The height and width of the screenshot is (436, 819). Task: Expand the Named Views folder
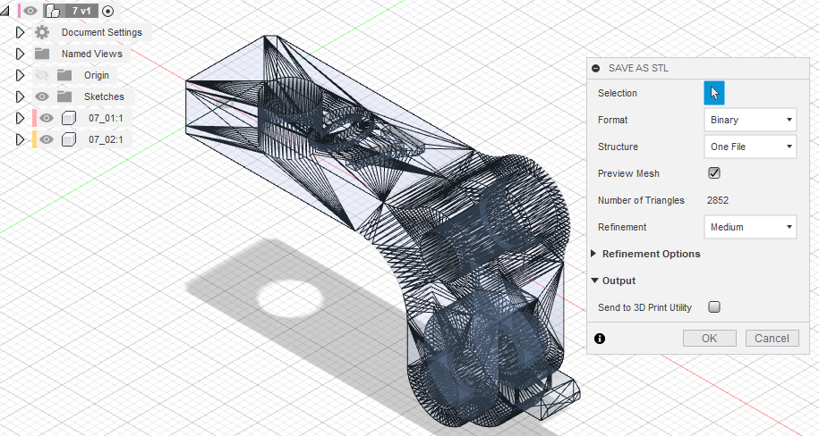(20, 54)
